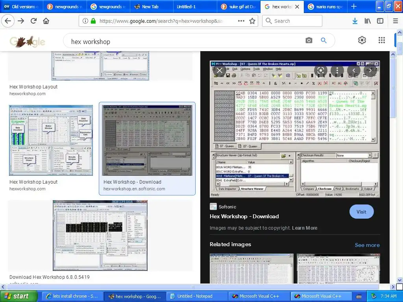The height and width of the screenshot is (302, 403).
Task: Search inside image with Lens icon
Action: coord(320,70)
